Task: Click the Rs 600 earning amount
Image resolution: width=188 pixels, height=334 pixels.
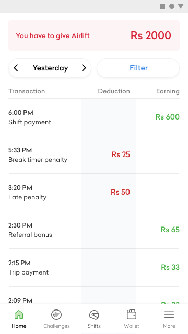Action: 167,117
